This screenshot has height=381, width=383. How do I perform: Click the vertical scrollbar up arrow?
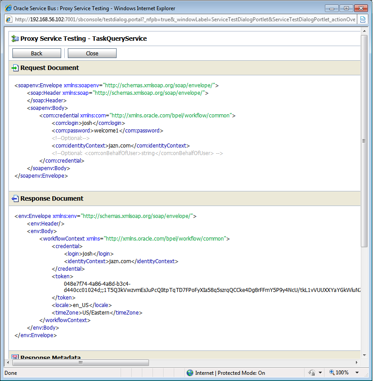click(x=364, y=31)
